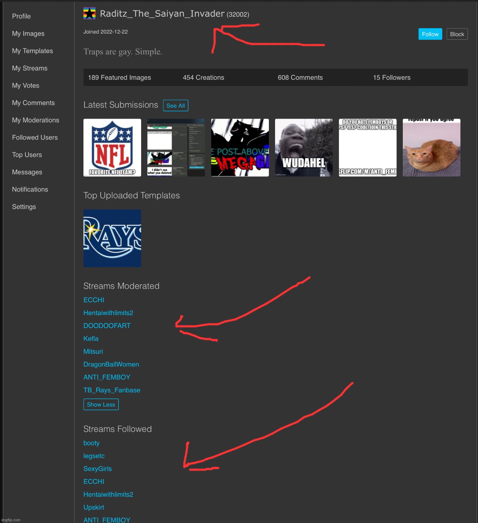Open My Templates page
This screenshot has width=478, height=523.
tap(32, 51)
